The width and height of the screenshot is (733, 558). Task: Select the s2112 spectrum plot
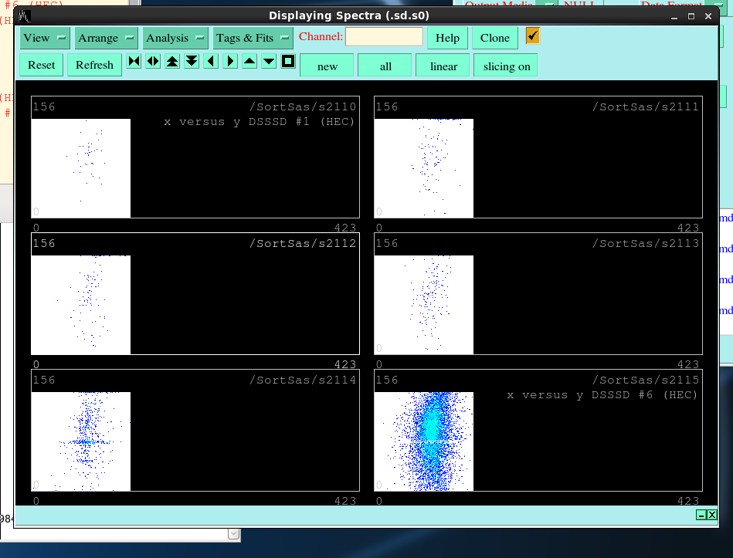pos(195,294)
